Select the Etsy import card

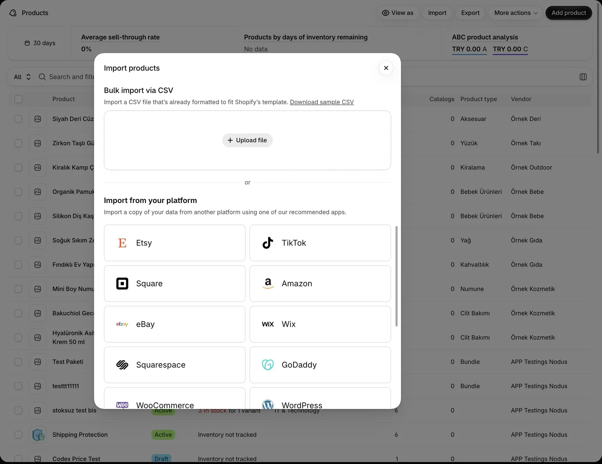(x=175, y=243)
